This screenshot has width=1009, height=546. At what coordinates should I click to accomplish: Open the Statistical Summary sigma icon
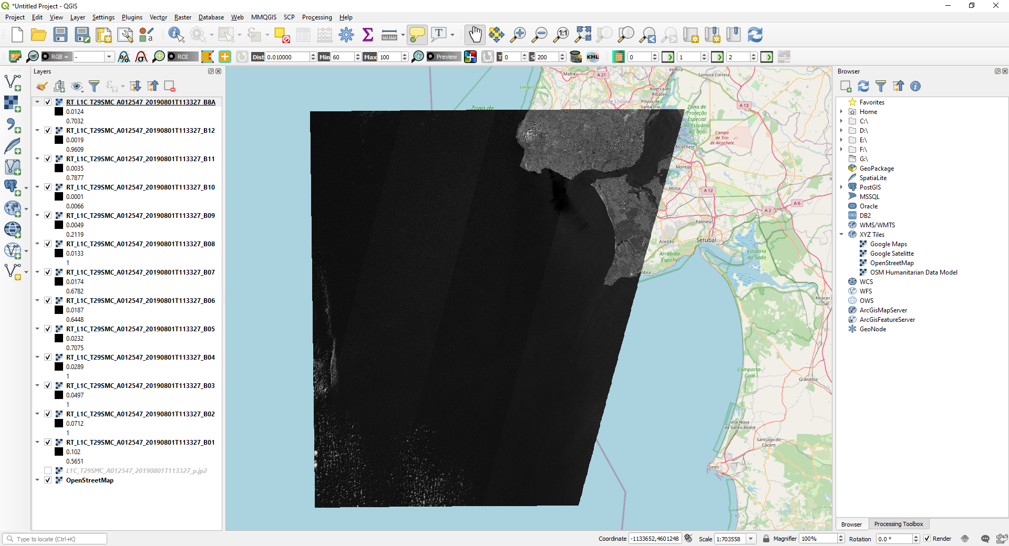click(368, 35)
